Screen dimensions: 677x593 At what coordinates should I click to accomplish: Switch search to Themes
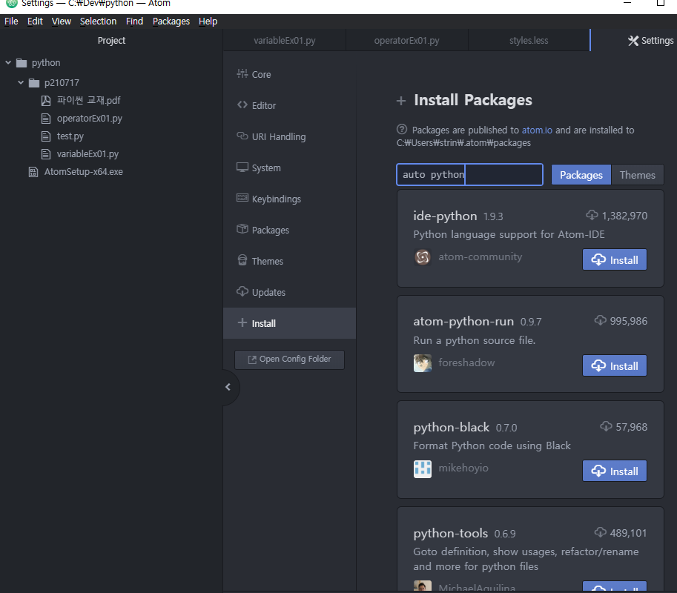coord(637,175)
